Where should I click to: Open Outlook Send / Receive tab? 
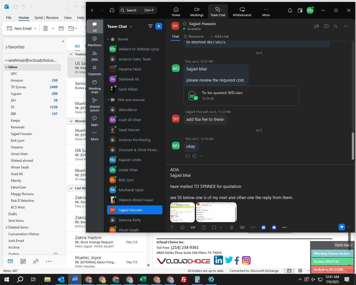tap(46, 18)
